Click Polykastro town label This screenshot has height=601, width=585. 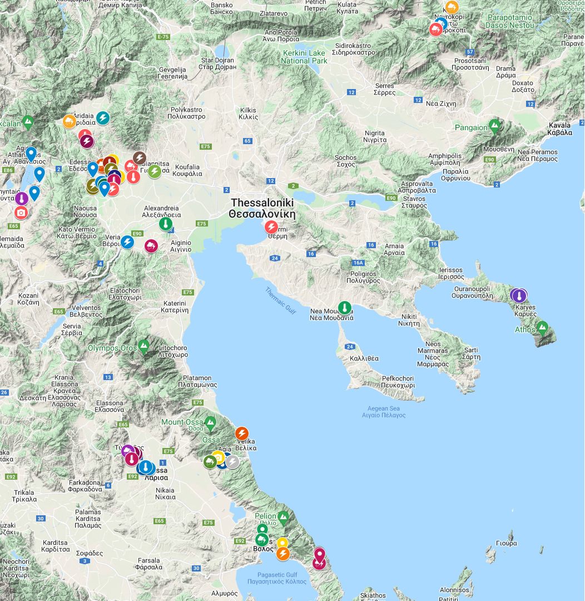187,112
